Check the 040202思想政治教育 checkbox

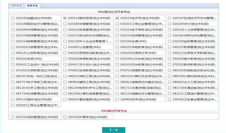(x=65, y=53)
